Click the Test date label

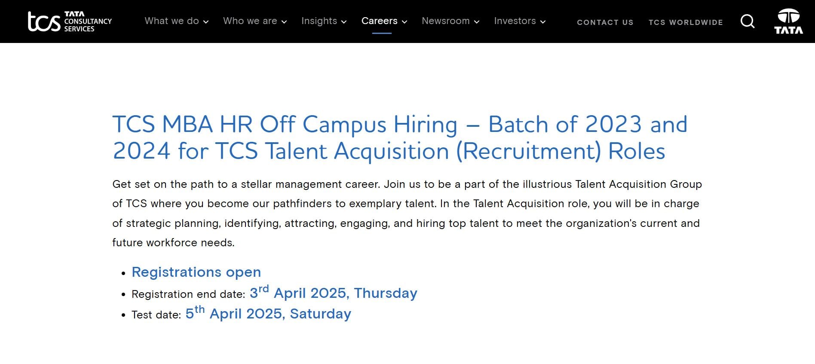(156, 315)
